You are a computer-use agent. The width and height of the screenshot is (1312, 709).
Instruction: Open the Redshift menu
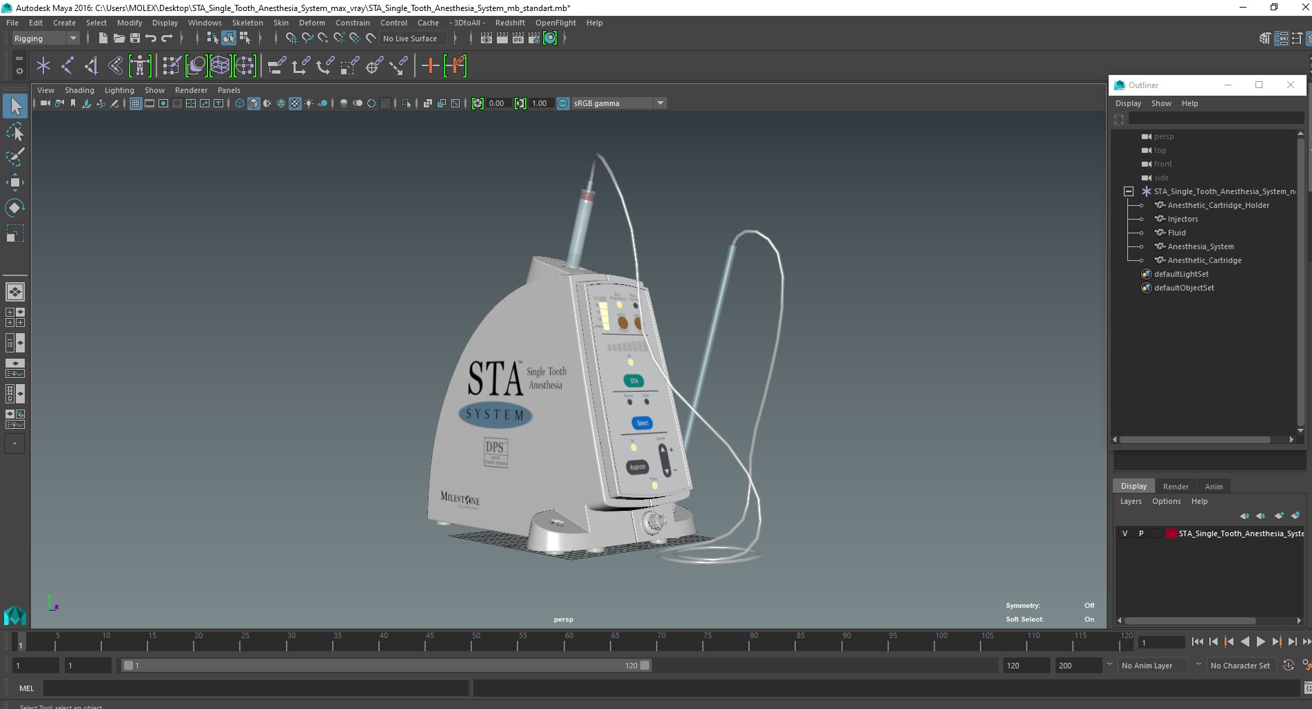[x=510, y=23]
